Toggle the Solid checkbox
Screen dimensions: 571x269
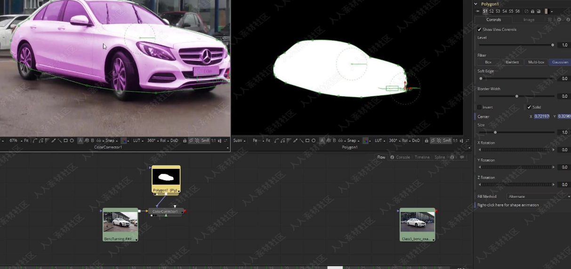(x=529, y=107)
